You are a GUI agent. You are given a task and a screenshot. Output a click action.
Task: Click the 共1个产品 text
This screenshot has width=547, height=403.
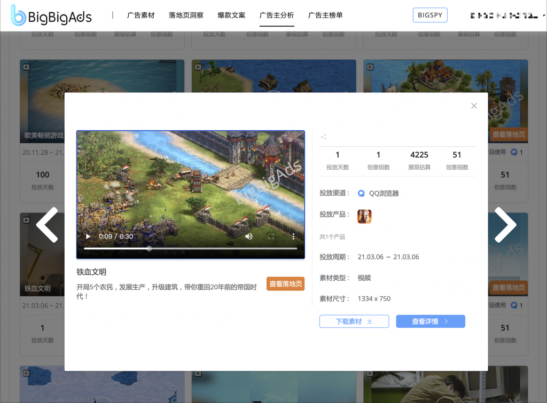coord(332,236)
